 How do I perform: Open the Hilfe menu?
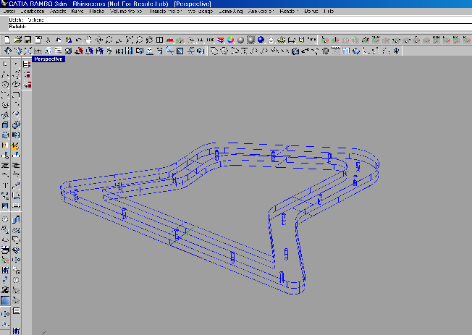click(x=329, y=12)
